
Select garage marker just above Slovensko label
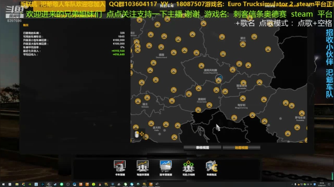coord(244,82)
